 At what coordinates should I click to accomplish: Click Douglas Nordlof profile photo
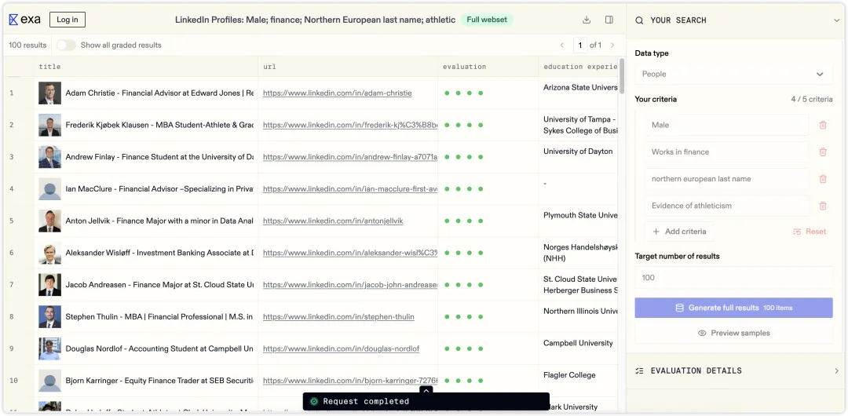point(49,349)
